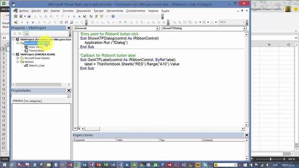Select the Alfabética properties tab
This screenshot has height=168, width=299.
click(x=18, y=101)
